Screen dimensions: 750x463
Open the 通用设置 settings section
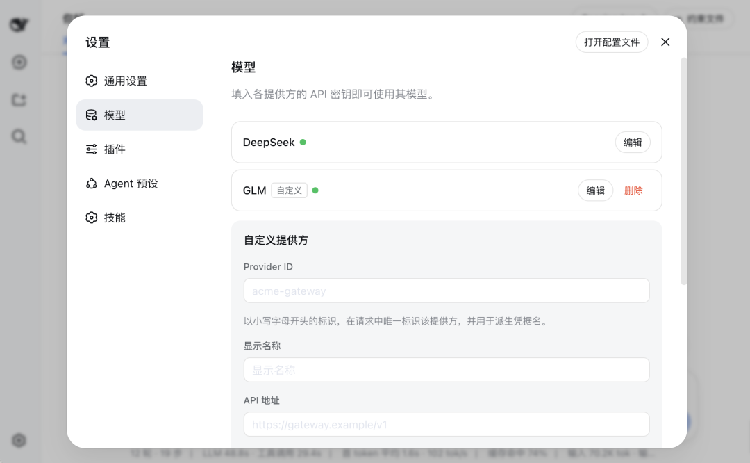point(139,81)
